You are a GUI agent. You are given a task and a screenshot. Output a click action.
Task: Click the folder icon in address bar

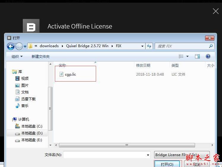click(x=30, y=46)
